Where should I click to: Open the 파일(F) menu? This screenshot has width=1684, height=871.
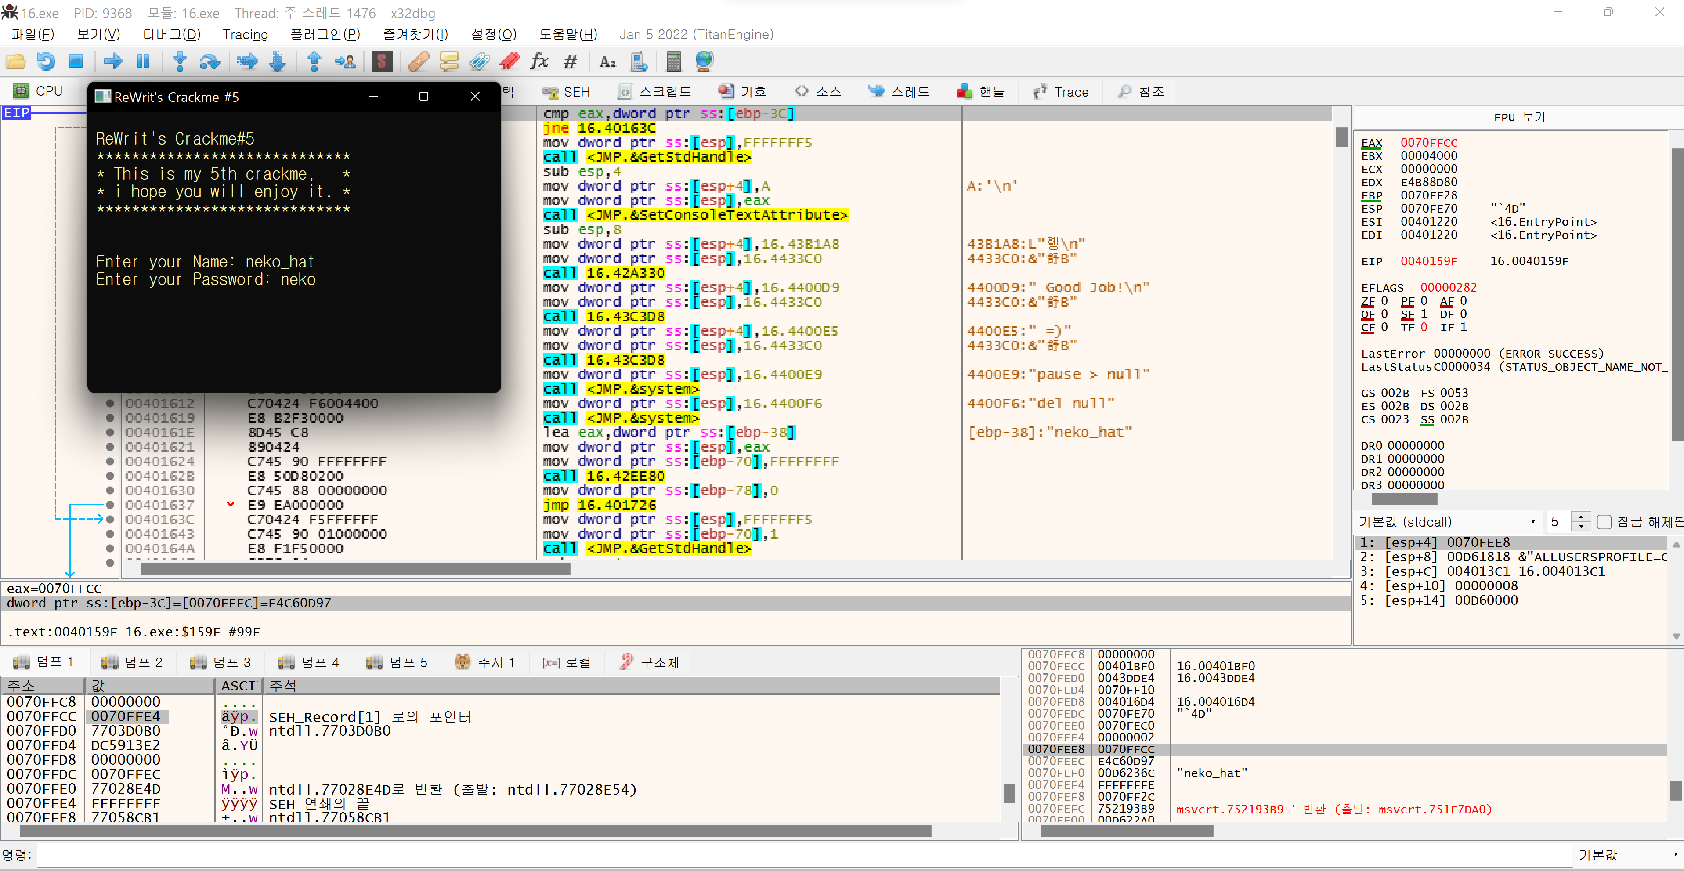33,34
